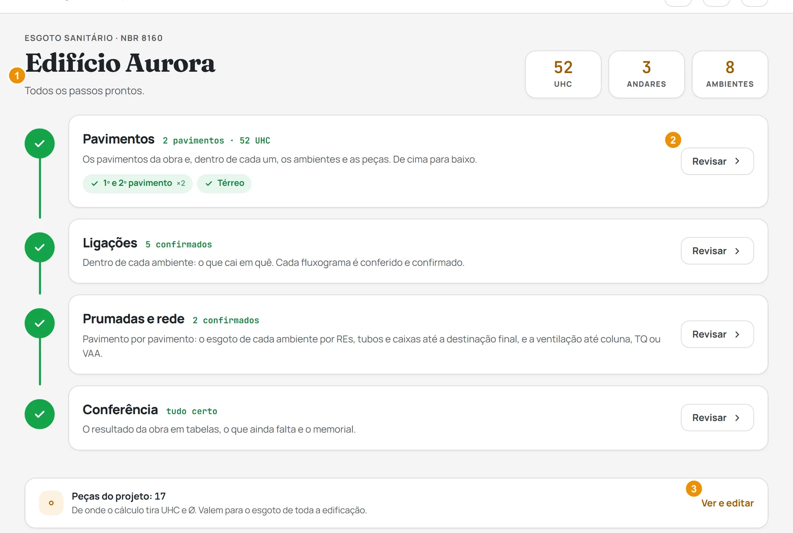This screenshot has height=533, width=793.
Task: Click the Prumadas e rede heading
Action: tap(133, 319)
